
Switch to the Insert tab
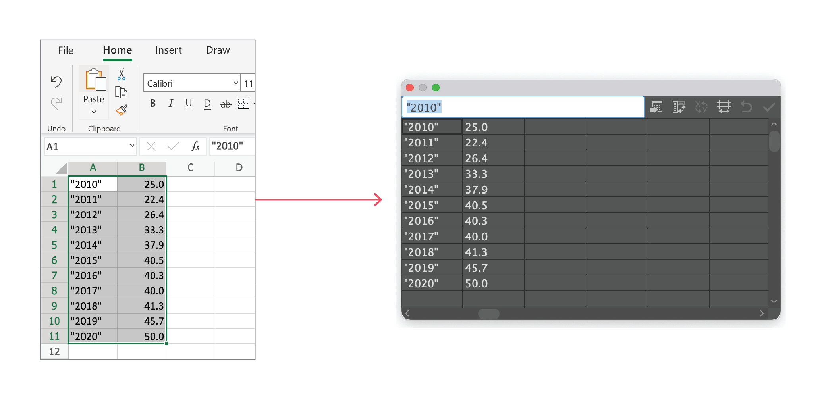coord(168,50)
